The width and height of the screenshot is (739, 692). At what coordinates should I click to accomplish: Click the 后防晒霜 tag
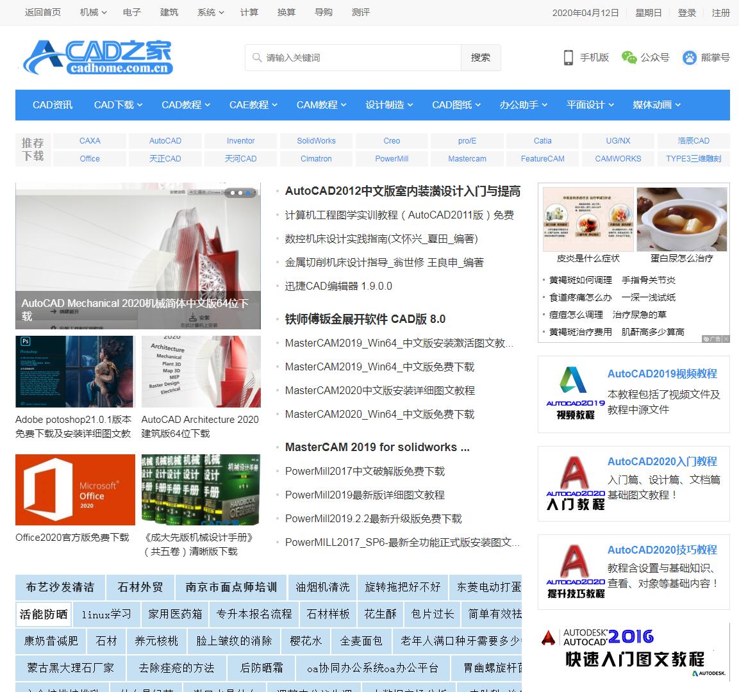262,668
